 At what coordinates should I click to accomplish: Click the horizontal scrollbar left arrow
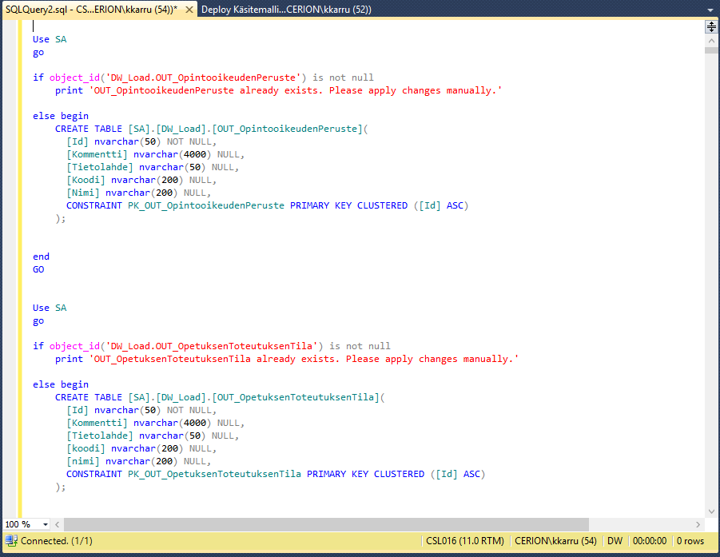click(x=58, y=524)
